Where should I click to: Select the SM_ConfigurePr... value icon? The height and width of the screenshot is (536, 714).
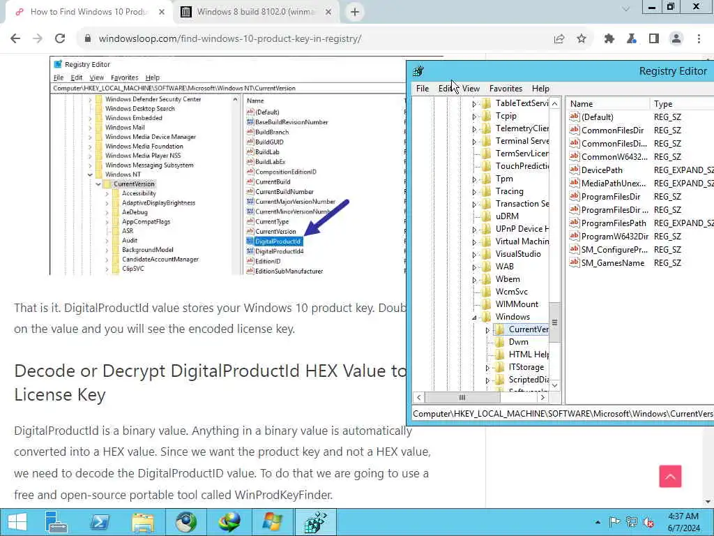pyautogui.click(x=575, y=249)
